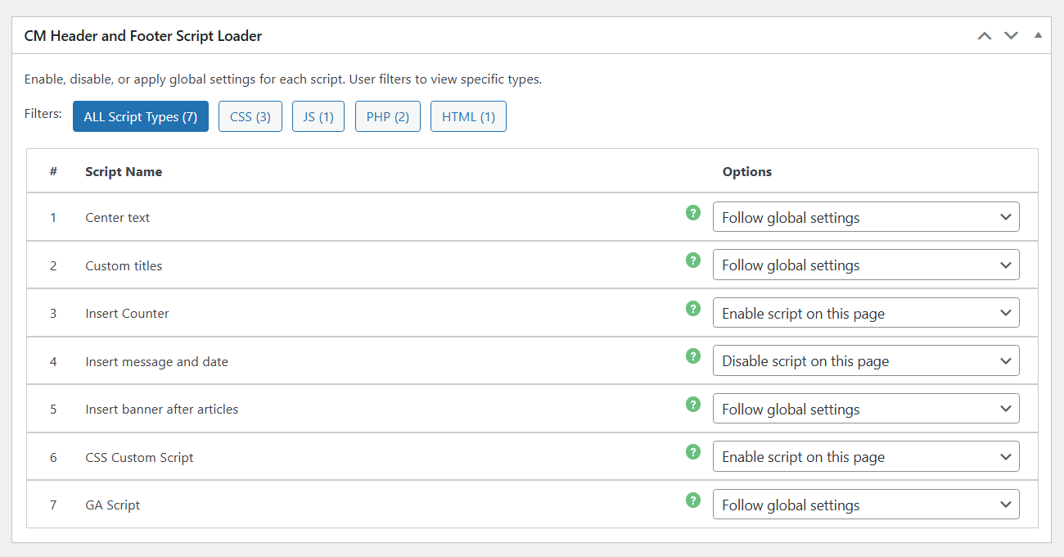Click help icon for Insert banner after articles
The height and width of the screenshot is (557, 1064).
click(x=693, y=405)
